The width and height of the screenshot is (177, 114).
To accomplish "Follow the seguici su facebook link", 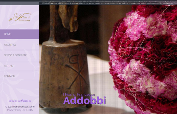I will click(x=20, y=101).
